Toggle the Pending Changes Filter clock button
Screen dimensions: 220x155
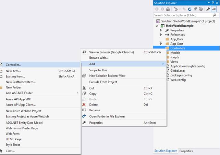pyautogui.click(x=176, y=9)
